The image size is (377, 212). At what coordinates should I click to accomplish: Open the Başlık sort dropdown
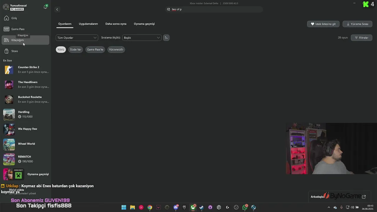coord(142,38)
